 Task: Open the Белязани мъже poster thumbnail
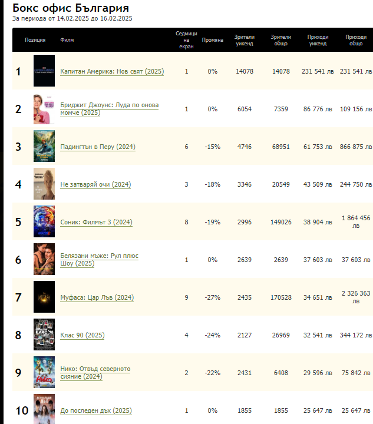coord(44,259)
